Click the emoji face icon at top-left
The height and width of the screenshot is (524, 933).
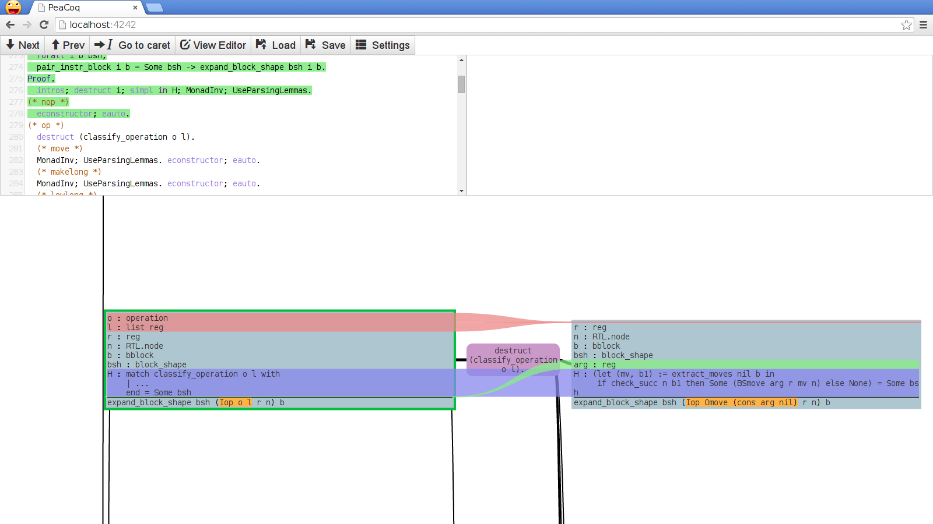(13, 7)
